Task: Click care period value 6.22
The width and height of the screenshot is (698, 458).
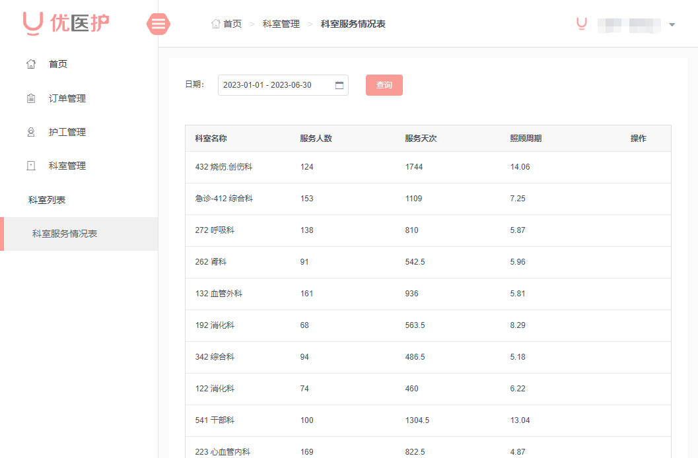Action: [518, 389]
